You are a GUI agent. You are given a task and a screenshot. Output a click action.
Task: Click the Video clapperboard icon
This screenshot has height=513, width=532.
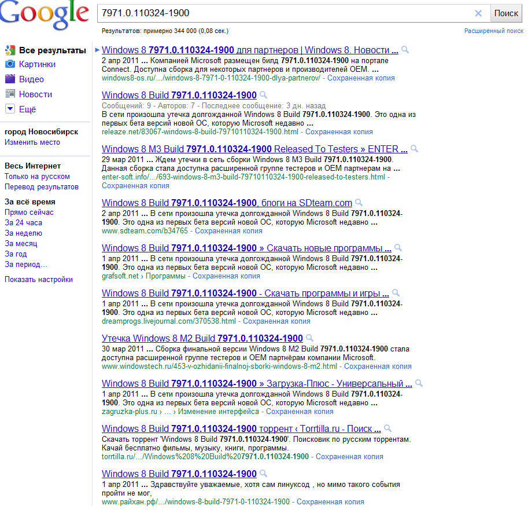point(10,79)
